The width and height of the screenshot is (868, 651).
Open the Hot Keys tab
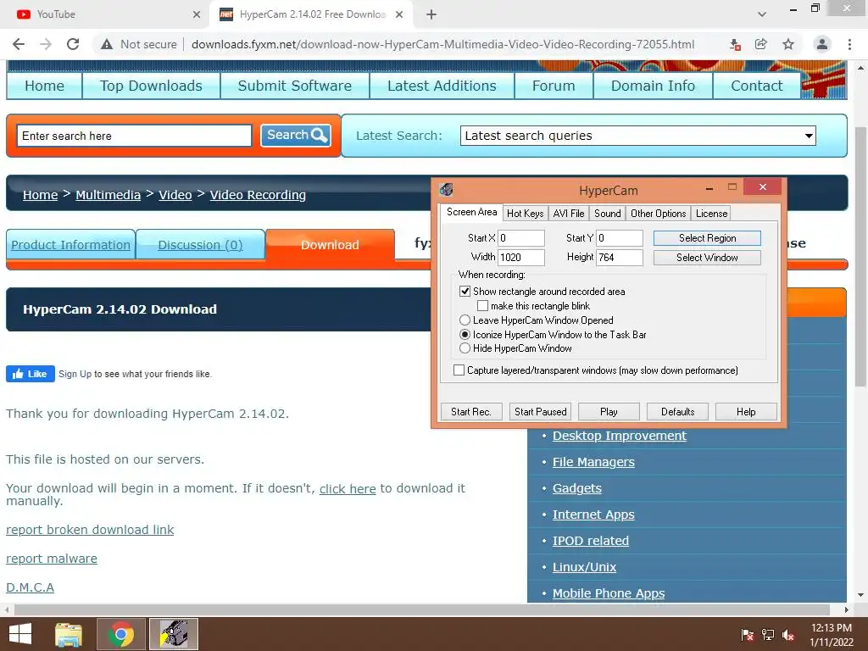pos(525,213)
